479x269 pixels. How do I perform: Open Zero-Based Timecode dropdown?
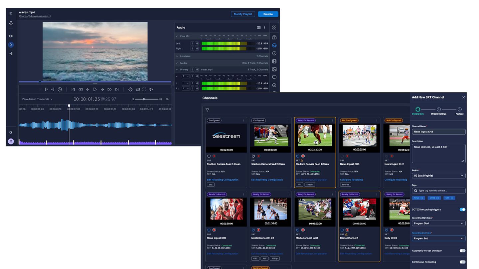coord(37,99)
